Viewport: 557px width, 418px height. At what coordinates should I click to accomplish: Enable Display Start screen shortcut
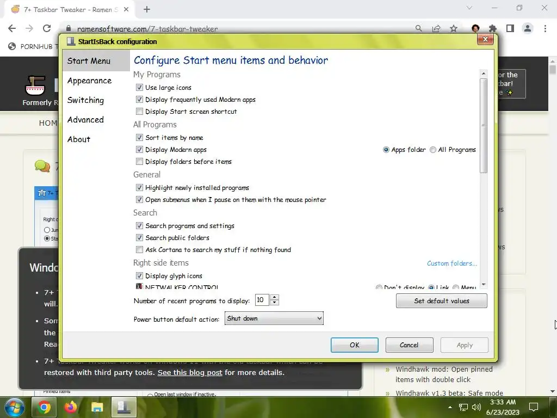(x=139, y=112)
